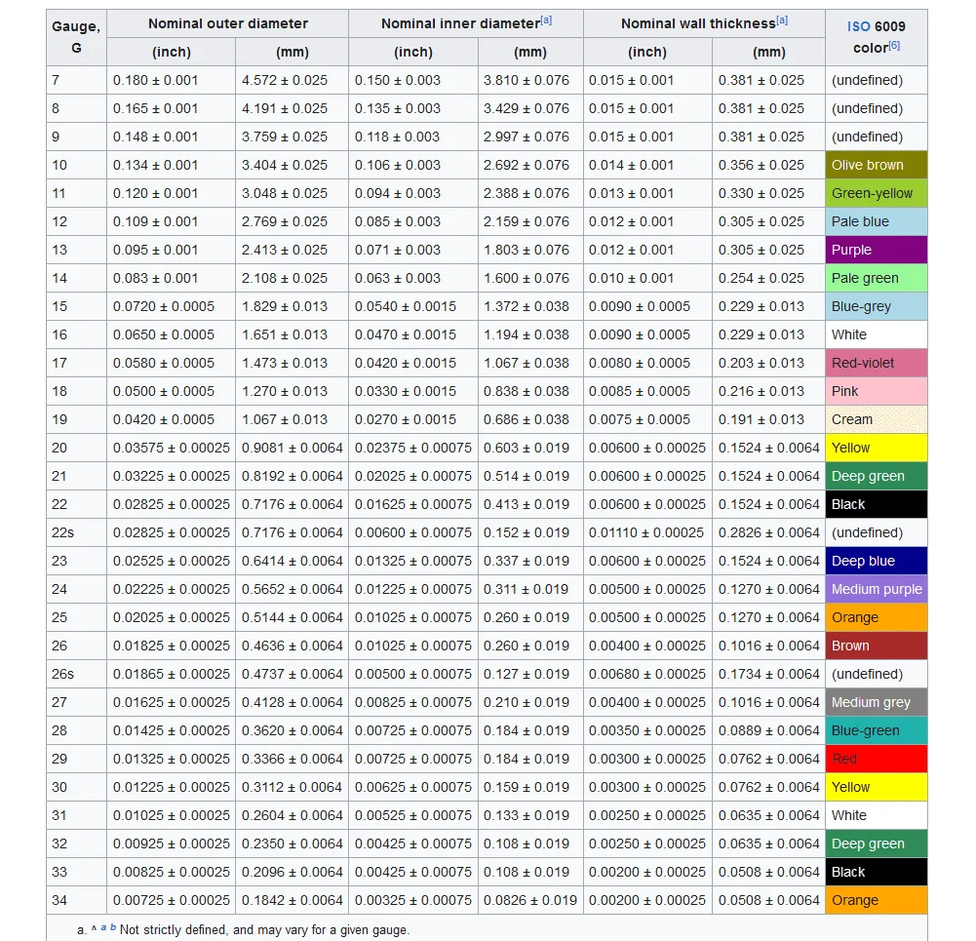Click the Olive brown color cell

click(877, 165)
